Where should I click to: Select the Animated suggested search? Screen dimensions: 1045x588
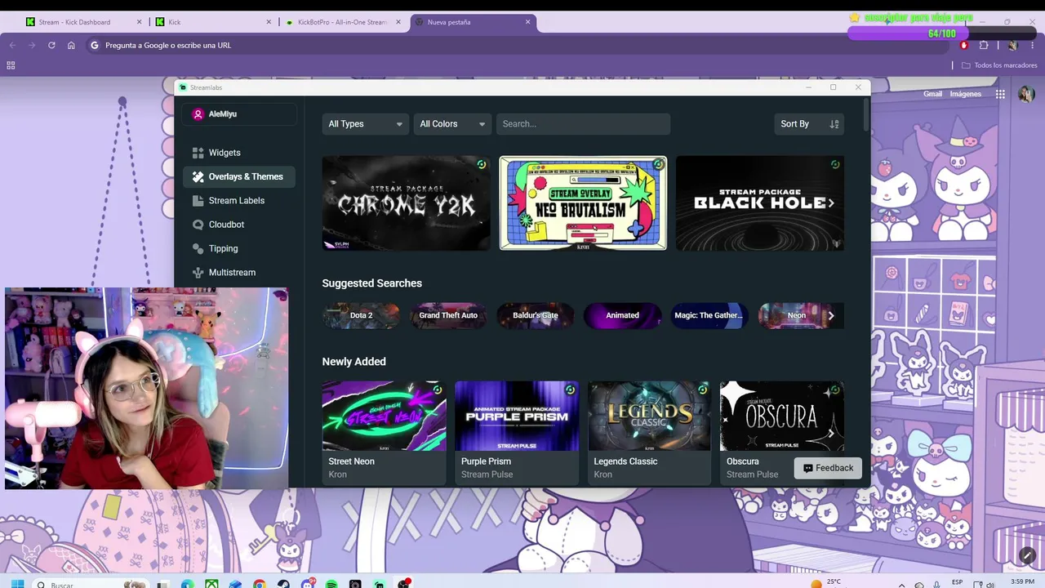coord(622,315)
